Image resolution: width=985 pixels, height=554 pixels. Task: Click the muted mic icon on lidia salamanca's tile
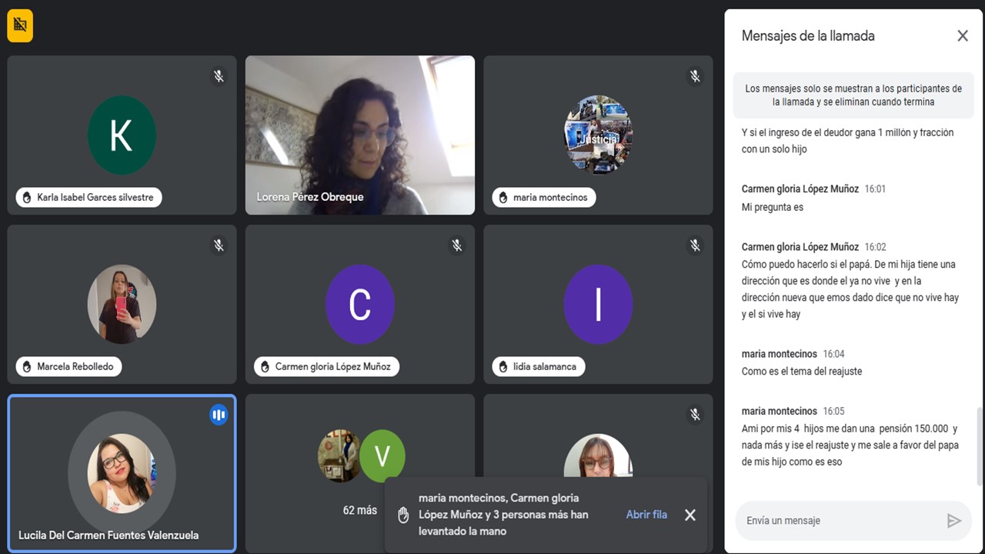(695, 245)
